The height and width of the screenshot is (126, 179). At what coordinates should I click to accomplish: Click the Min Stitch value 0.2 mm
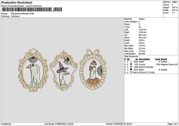(x=142, y=48)
